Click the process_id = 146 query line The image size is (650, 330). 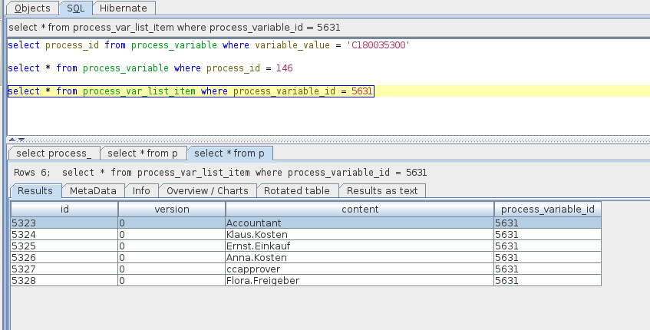pyautogui.click(x=150, y=68)
